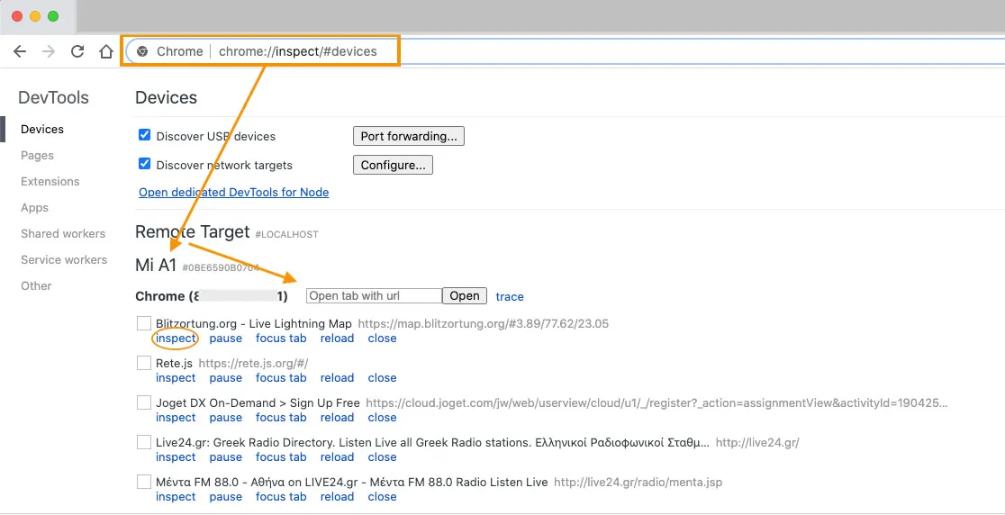Select the Rete.js tab checkbox
Viewport: 1005px width, 515px height.
144,363
